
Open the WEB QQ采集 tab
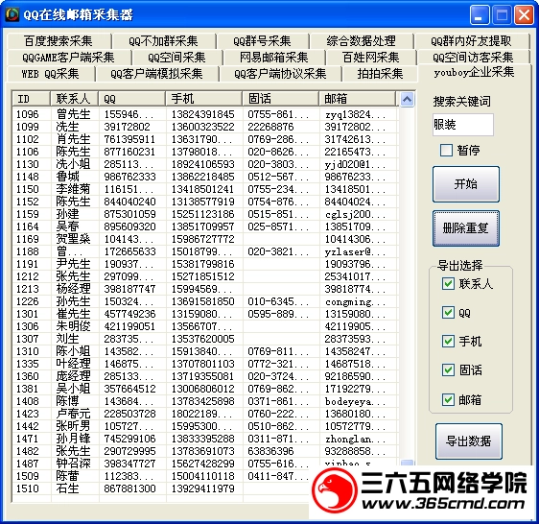pyautogui.click(x=50, y=74)
